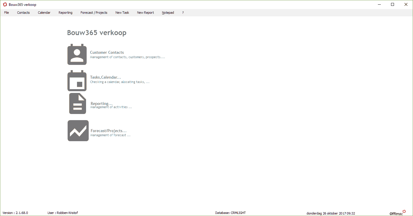Click 'Management of forecast' description
The width and height of the screenshot is (413, 216).
click(x=110, y=135)
